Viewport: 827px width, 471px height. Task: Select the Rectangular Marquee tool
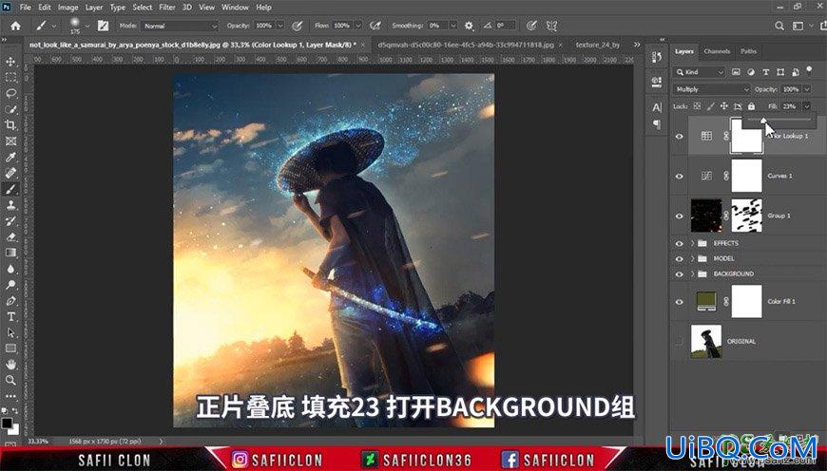[x=10, y=78]
